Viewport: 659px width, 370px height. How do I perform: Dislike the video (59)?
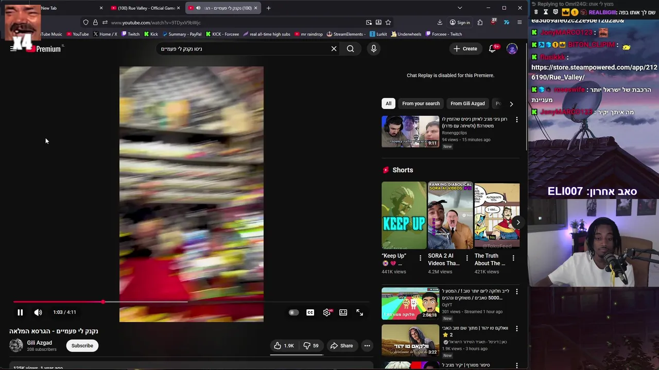(x=311, y=346)
